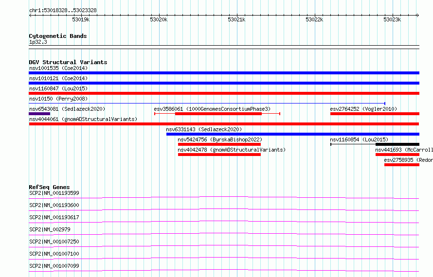The height and width of the screenshot is (277, 433).
Task: Open the nsv1160847 (Lou2015) red variant bar
Action: [x=224, y=93]
